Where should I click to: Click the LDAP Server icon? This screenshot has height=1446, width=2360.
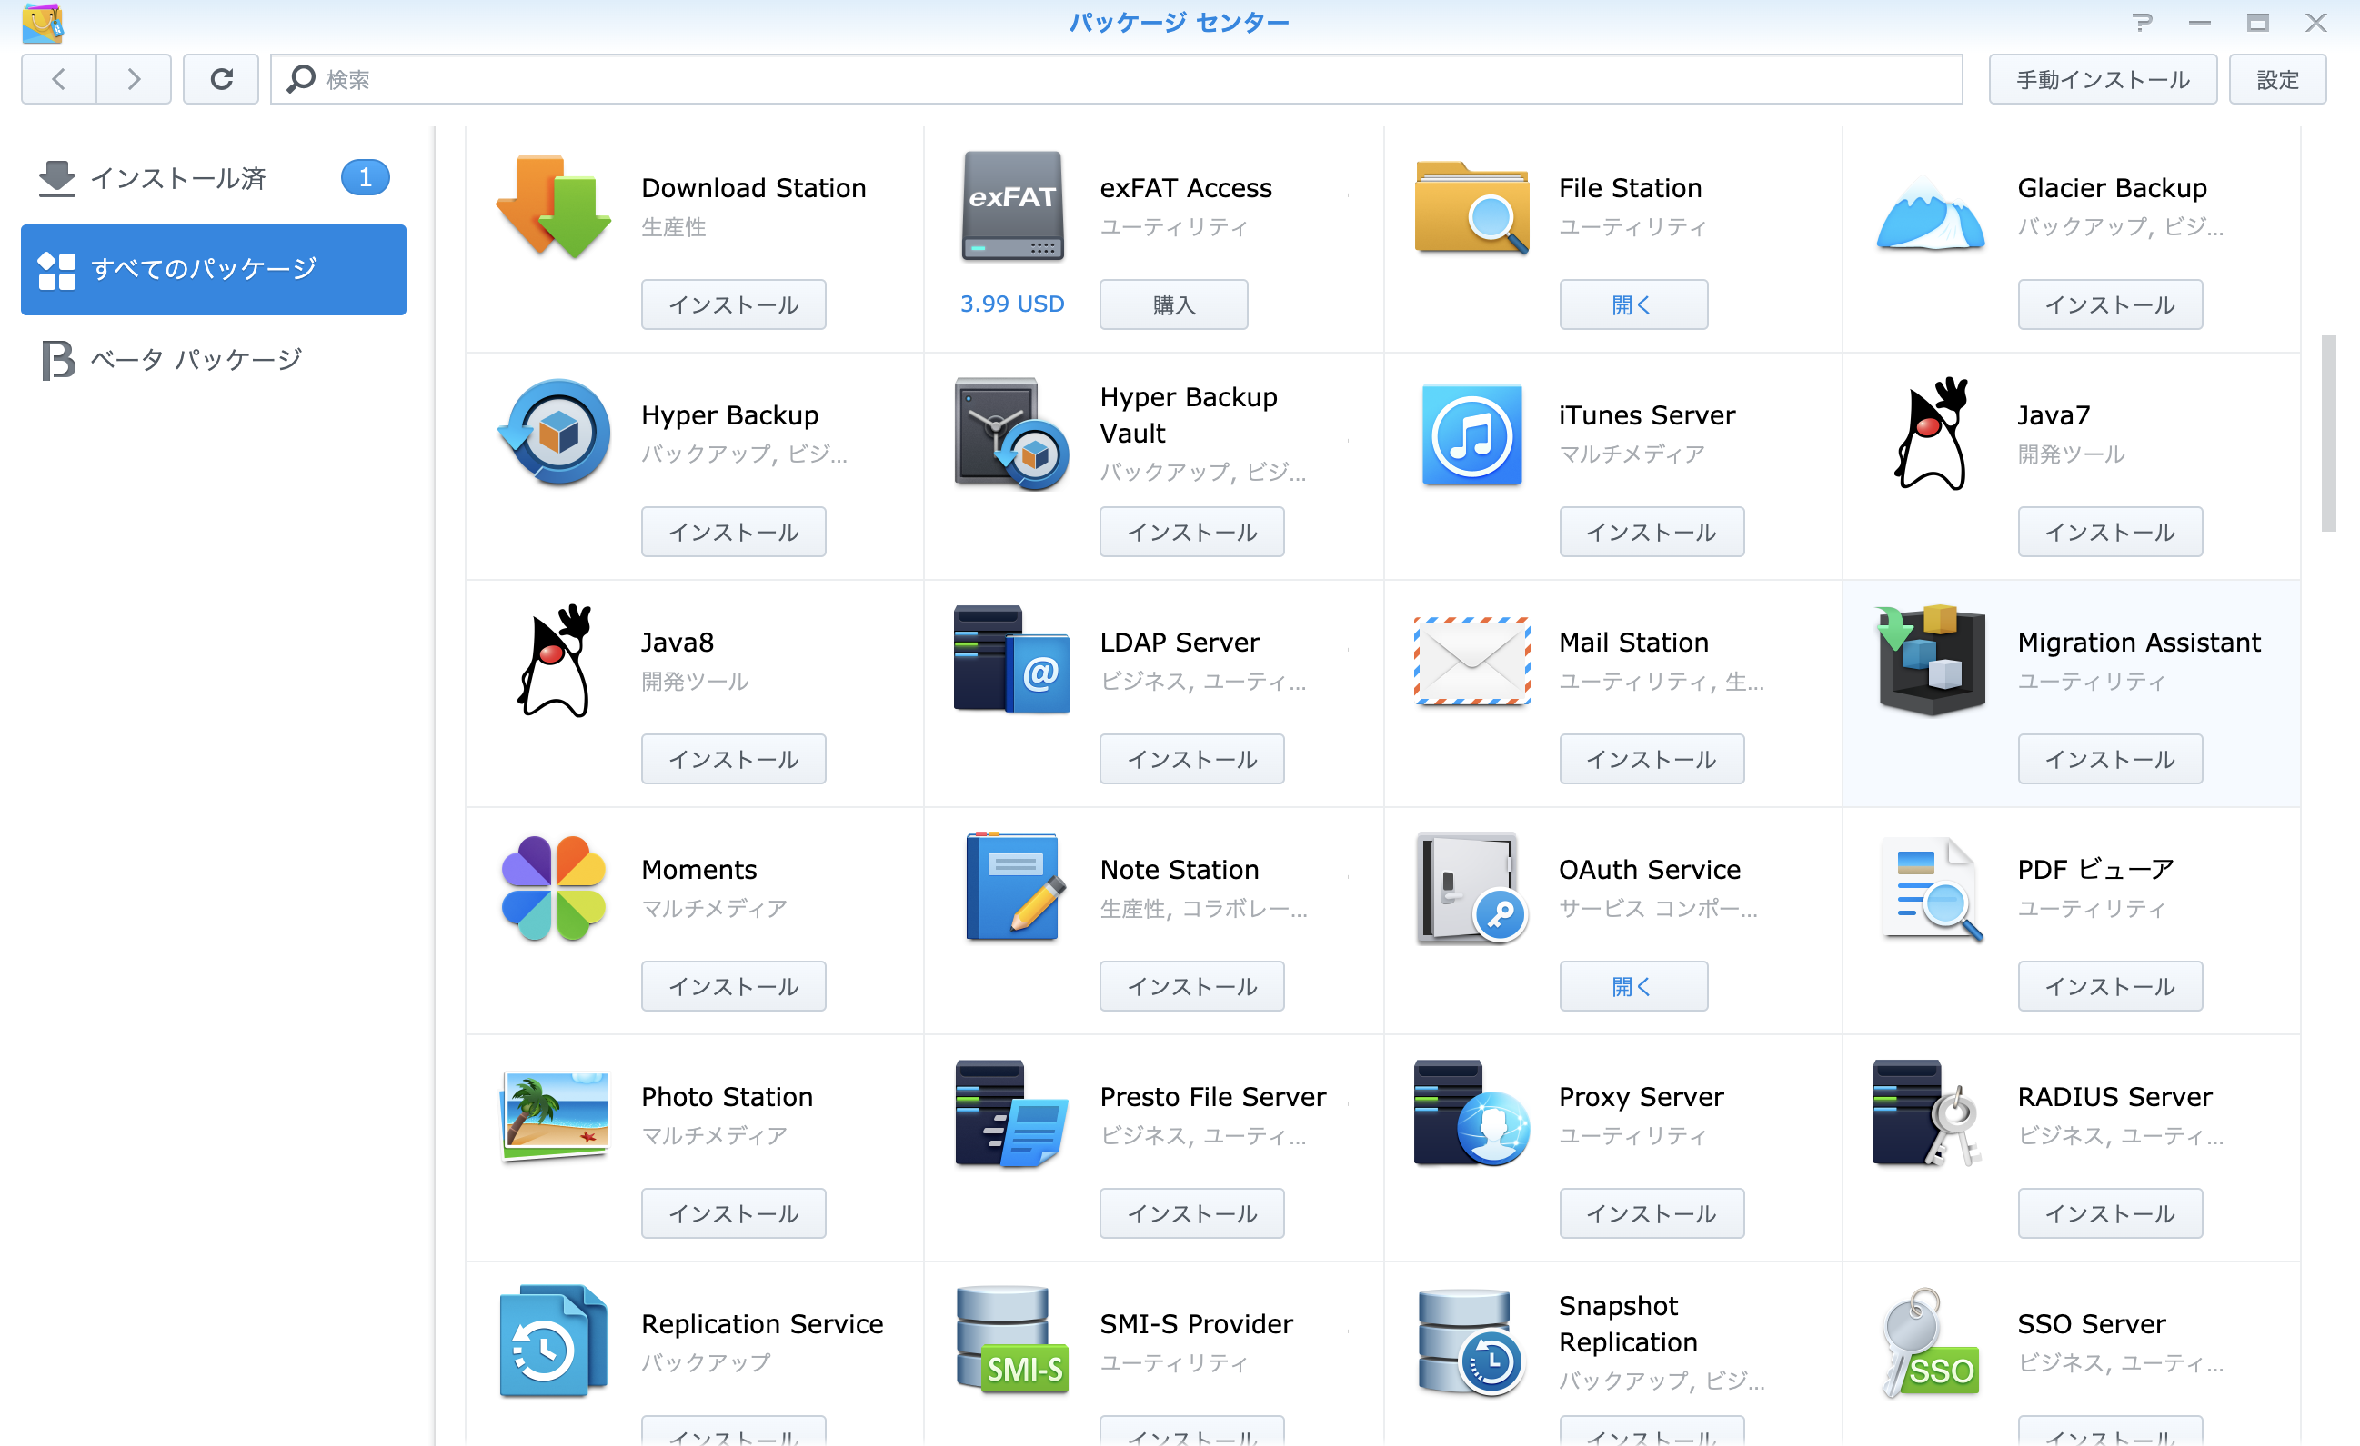pyautogui.click(x=1012, y=659)
